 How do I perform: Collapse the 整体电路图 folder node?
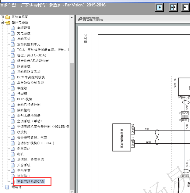(x=2, y=22)
